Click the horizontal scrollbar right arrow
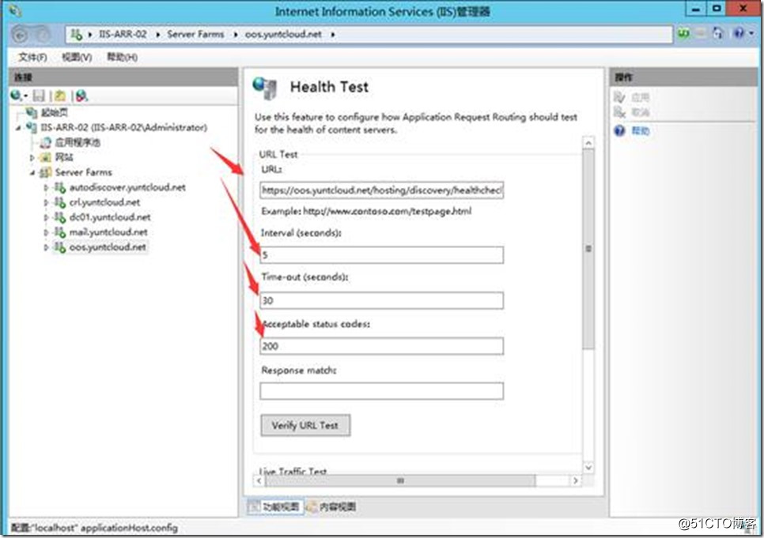Viewport: 764px width, 538px height. [x=576, y=480]
